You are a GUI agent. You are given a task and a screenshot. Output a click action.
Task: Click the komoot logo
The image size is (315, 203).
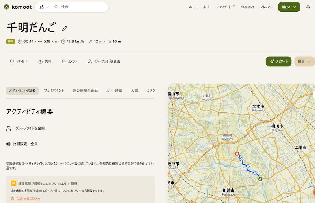[x=18, y=7]
